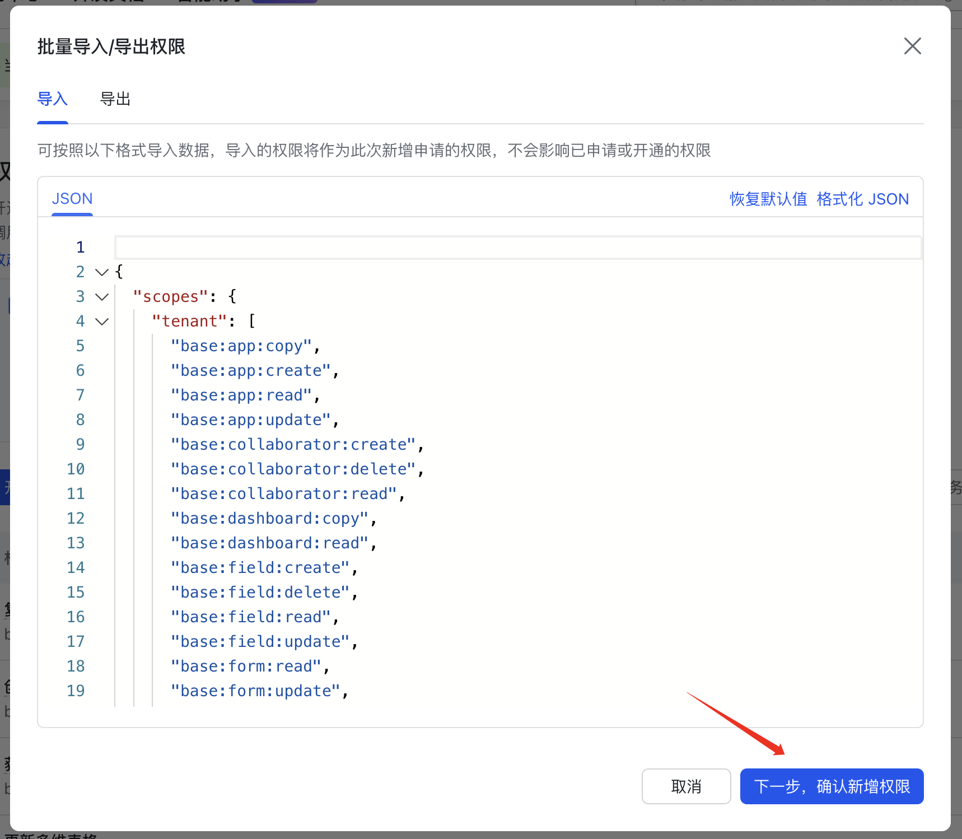
Task: Collapse the root JSON object on line 2
Action: (101, 272)
